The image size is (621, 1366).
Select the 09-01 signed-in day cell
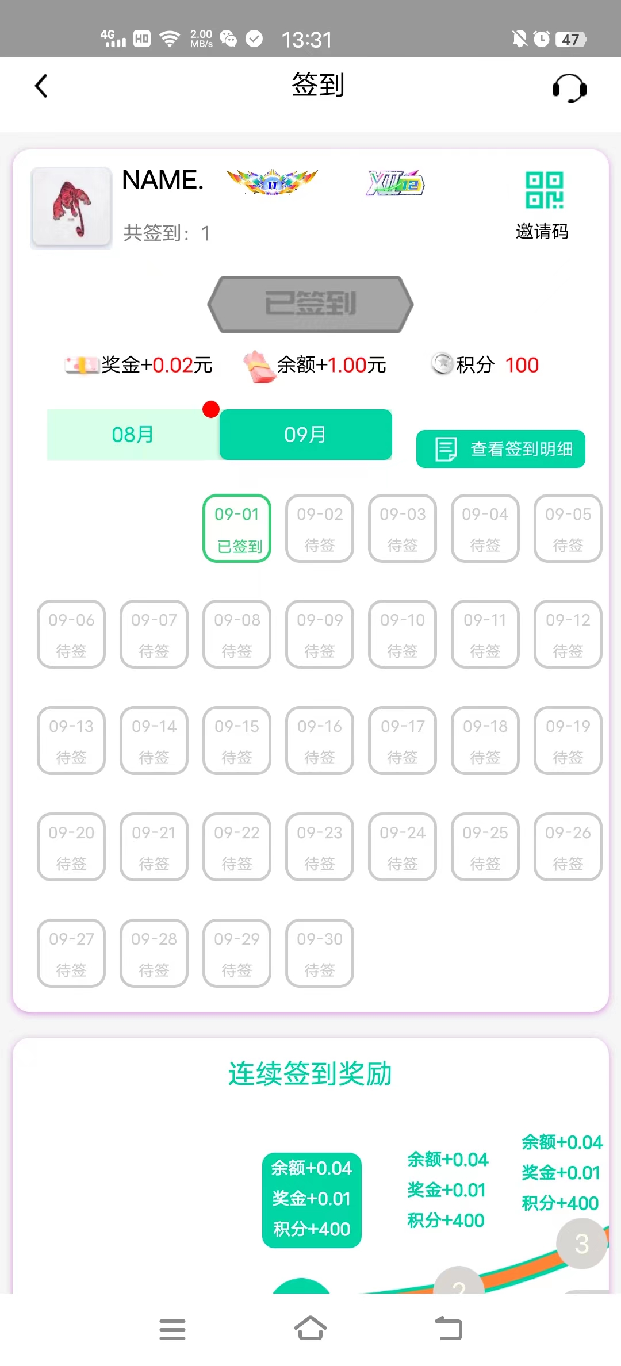click(237, 528)
